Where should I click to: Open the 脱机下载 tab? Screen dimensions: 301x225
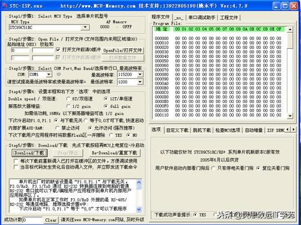[x=202, y=130]
